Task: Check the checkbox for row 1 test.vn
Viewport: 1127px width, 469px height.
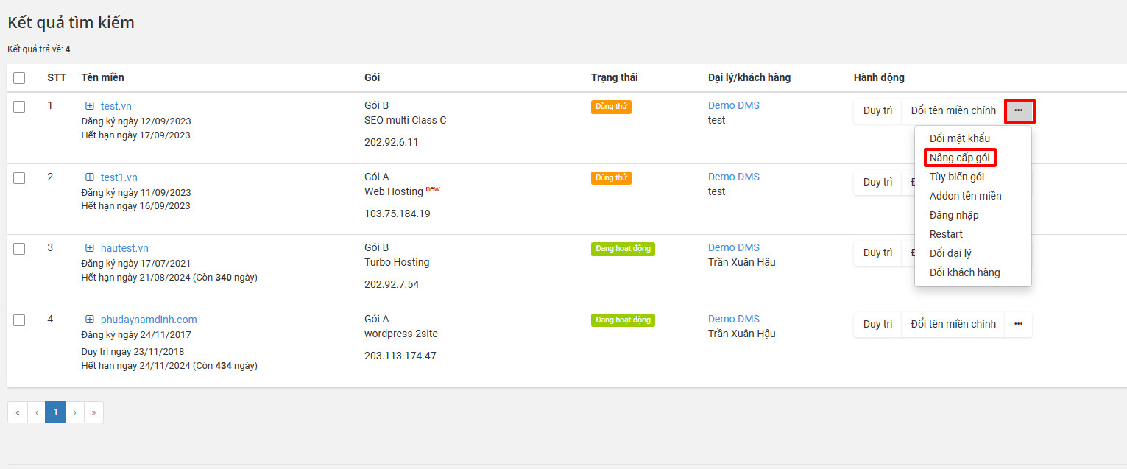Action: [x=19, y=107]
